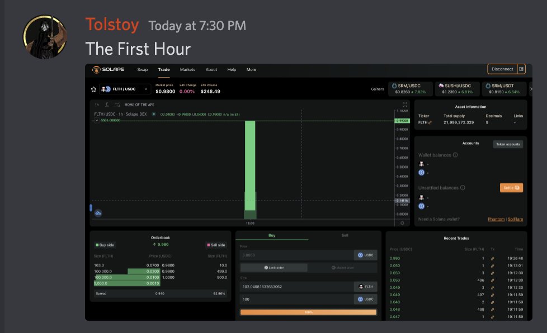Show Unsettled balances info icon
547x333 pixels.
(463, 188)
